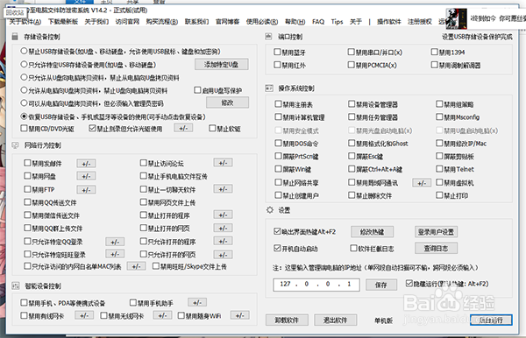Click +/- button beside 禁止访问论坛
This screenshot has height=338, width=526.
pyautogui.click(x=223, y=163)
